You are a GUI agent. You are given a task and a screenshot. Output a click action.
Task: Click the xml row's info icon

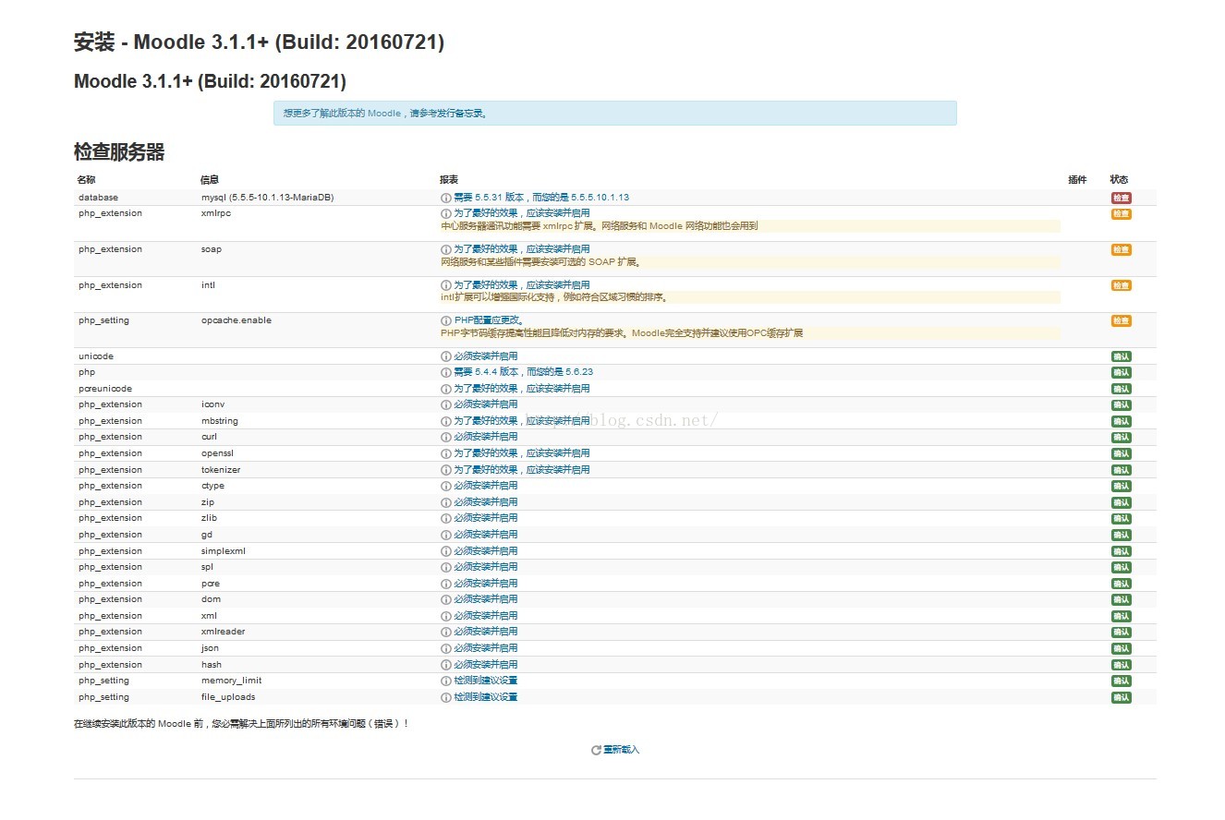pos(446,616)
